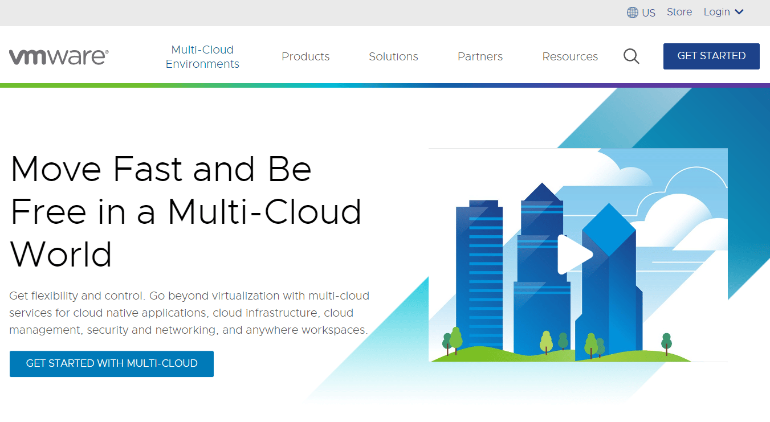Screen dimensions: 770x422
Task: Open the Products menu
Action: coord(305,56)
